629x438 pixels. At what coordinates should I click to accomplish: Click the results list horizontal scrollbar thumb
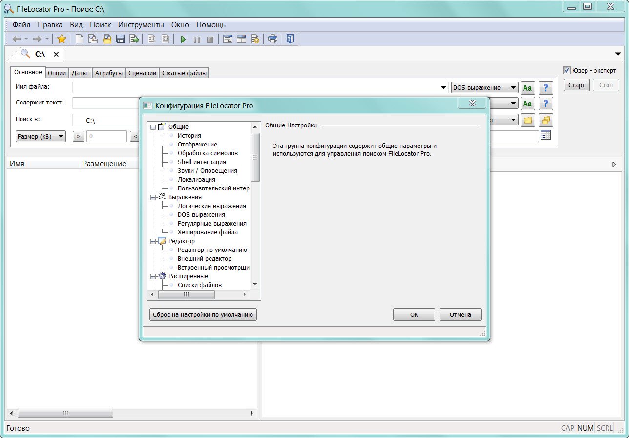click(65, 414)
